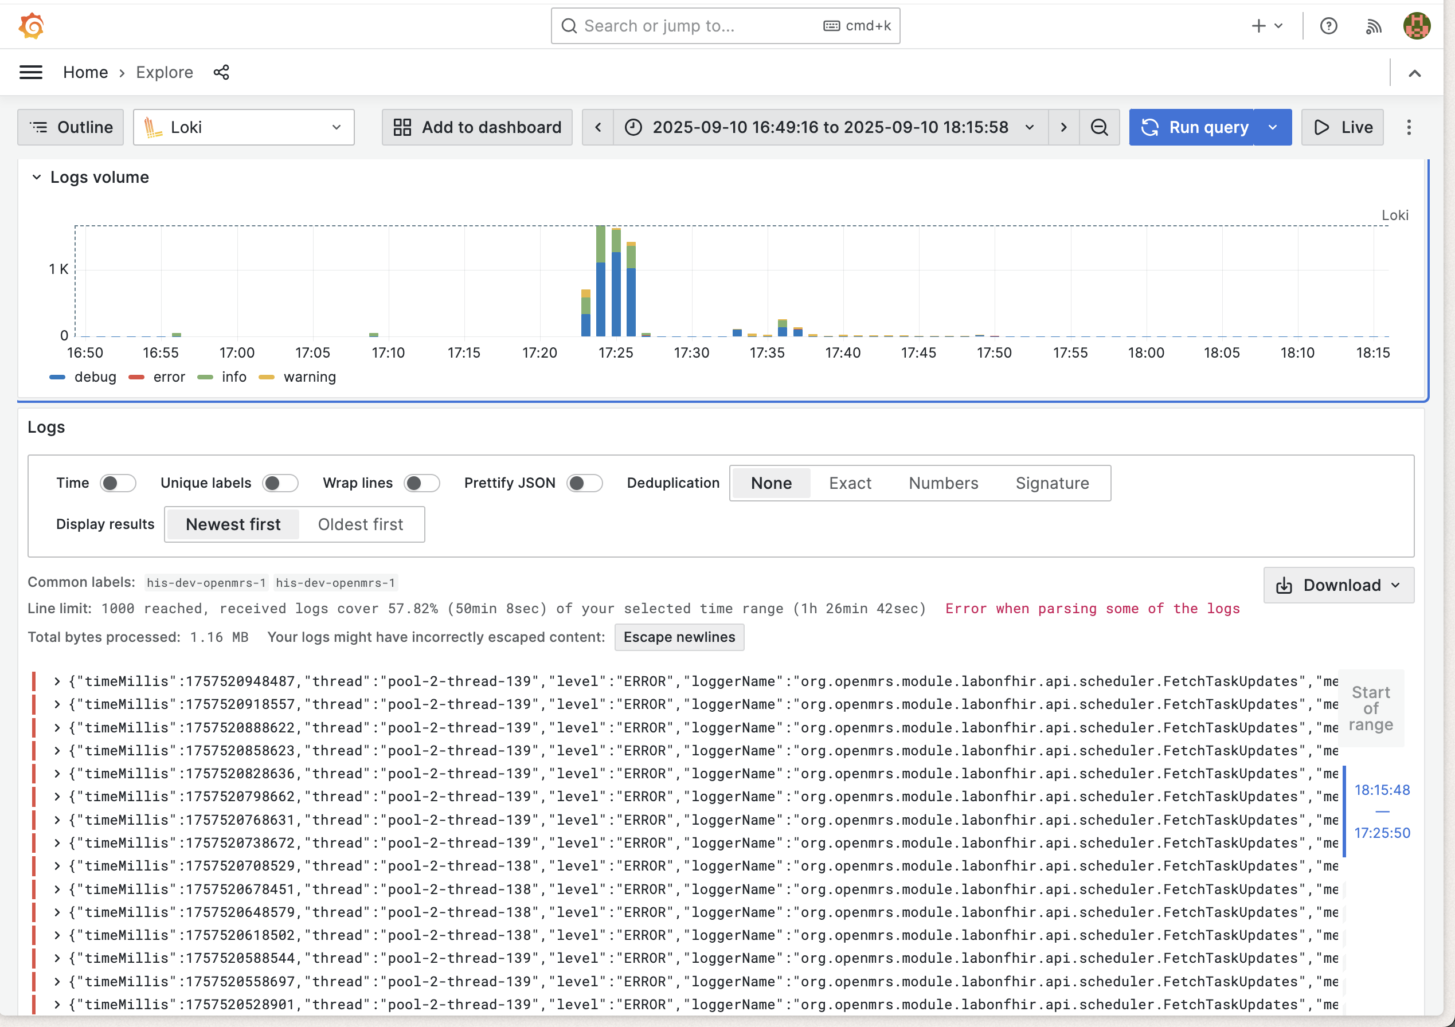Click the clock icon in time picker
The width and height of the screenshot is (1455, 1027).
633,127
